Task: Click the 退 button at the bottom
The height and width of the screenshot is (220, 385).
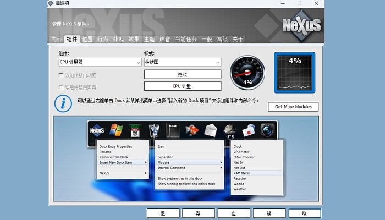Action: coord(163,213)
